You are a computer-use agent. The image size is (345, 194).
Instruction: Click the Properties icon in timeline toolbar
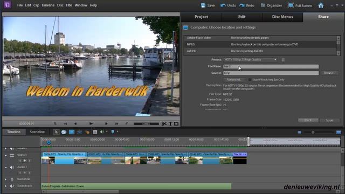(x=72, y=132)
